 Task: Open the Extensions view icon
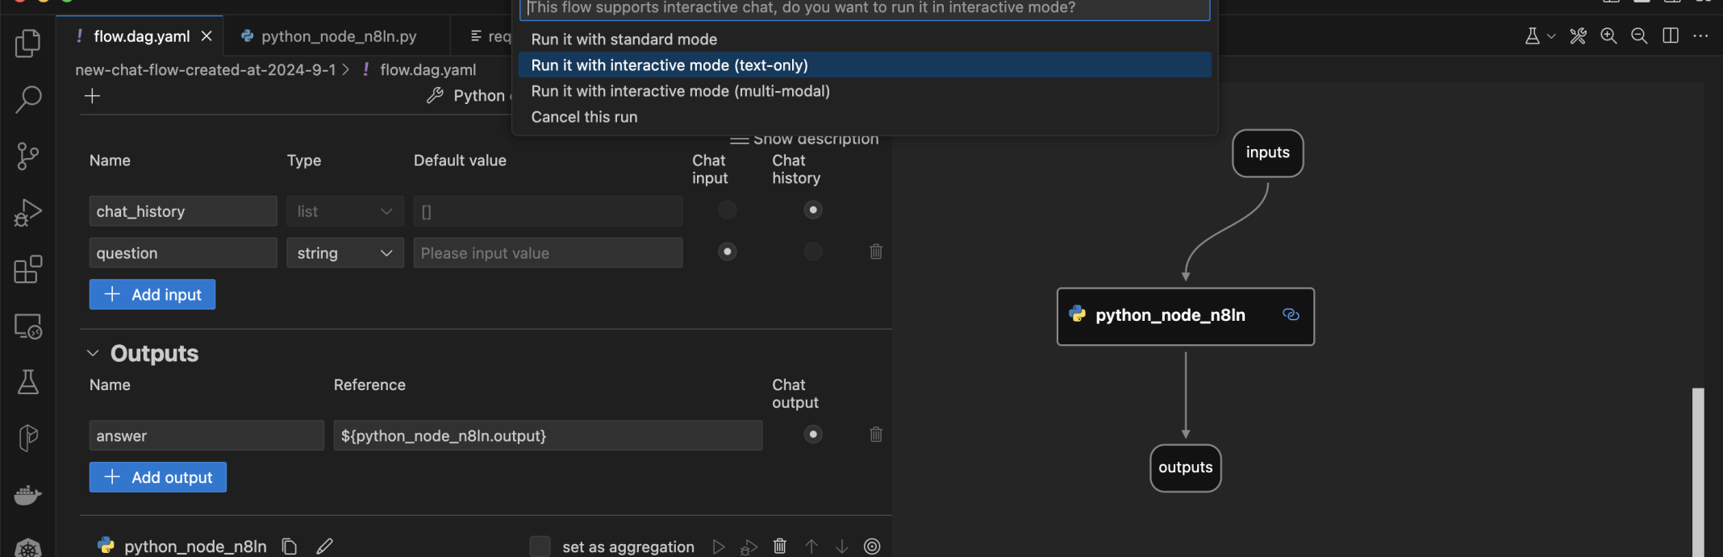(x=28, y=269)
